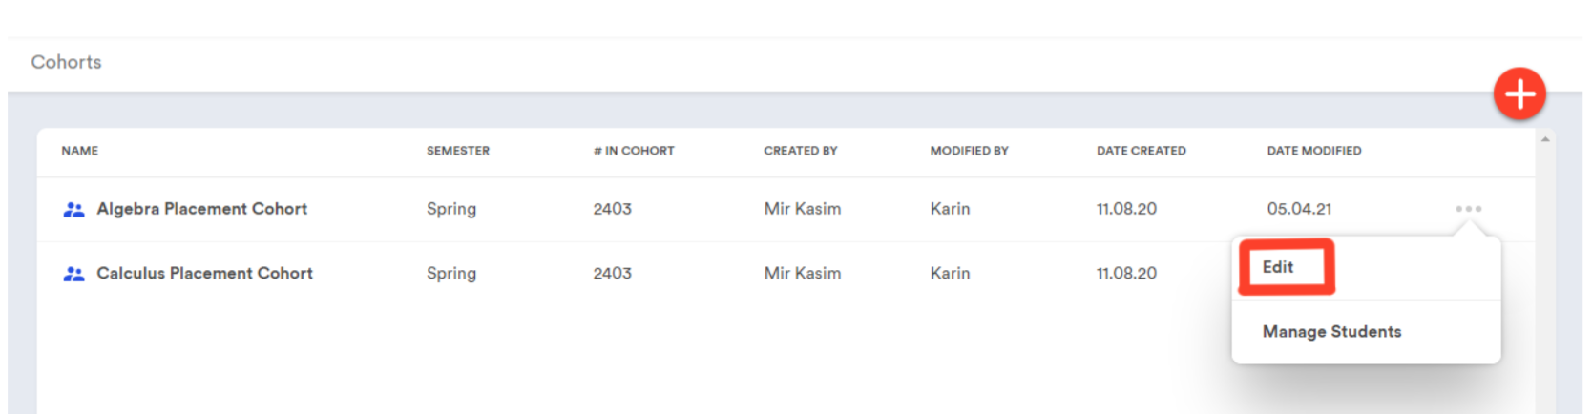Screen dimensions: 1592x414
Task: Sort by the NAME column header
Action: click(x=80, y=151)
